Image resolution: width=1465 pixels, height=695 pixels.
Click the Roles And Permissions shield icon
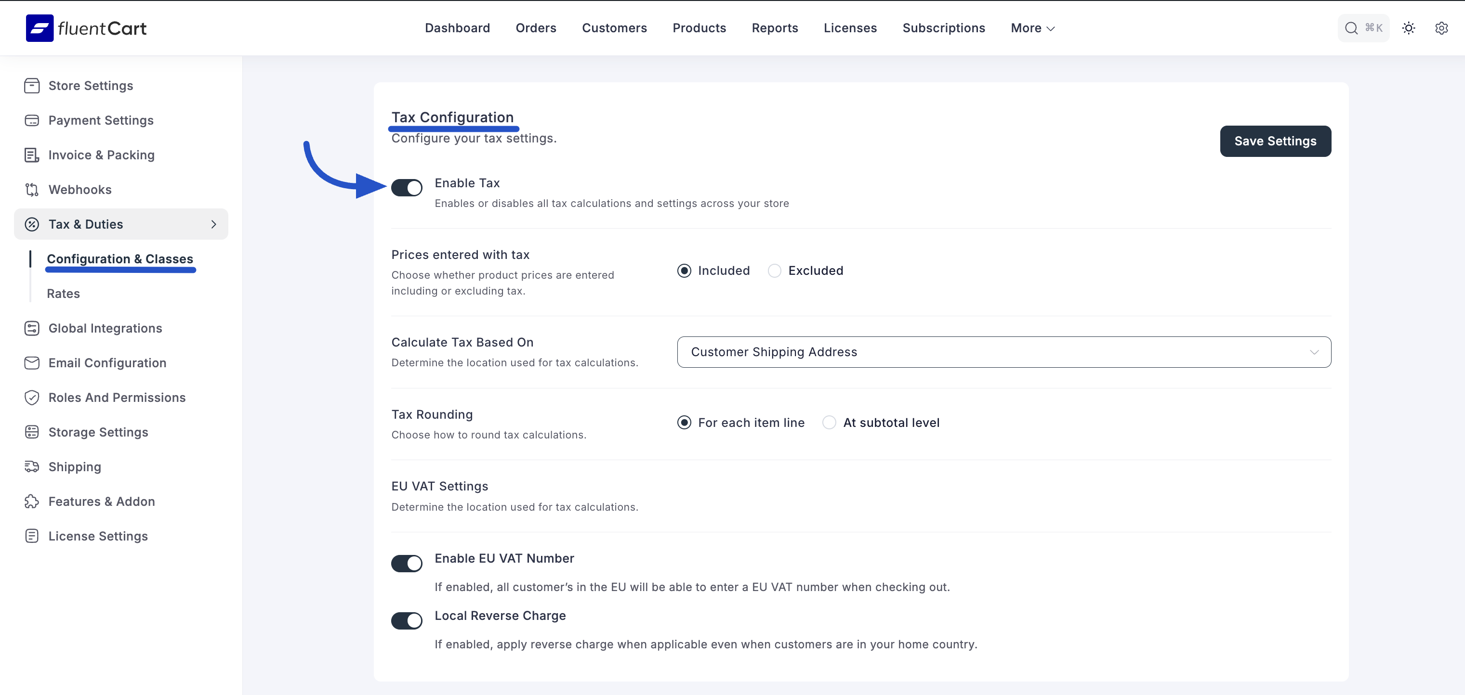[32, 397]
